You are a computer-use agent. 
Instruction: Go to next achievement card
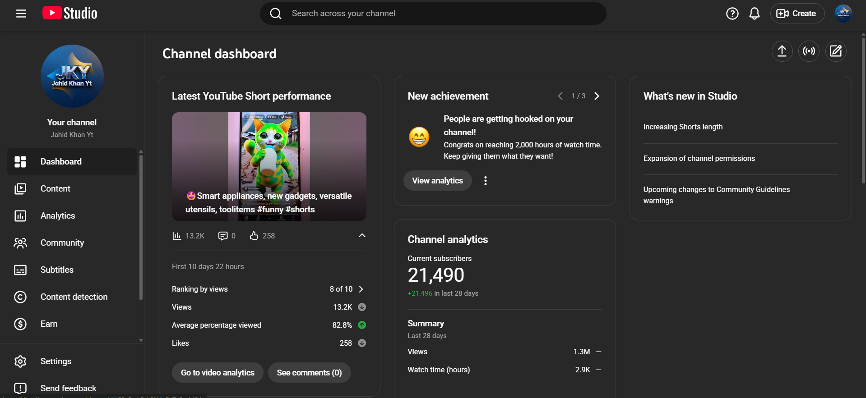pyautogui.click(x=597, y=96)
